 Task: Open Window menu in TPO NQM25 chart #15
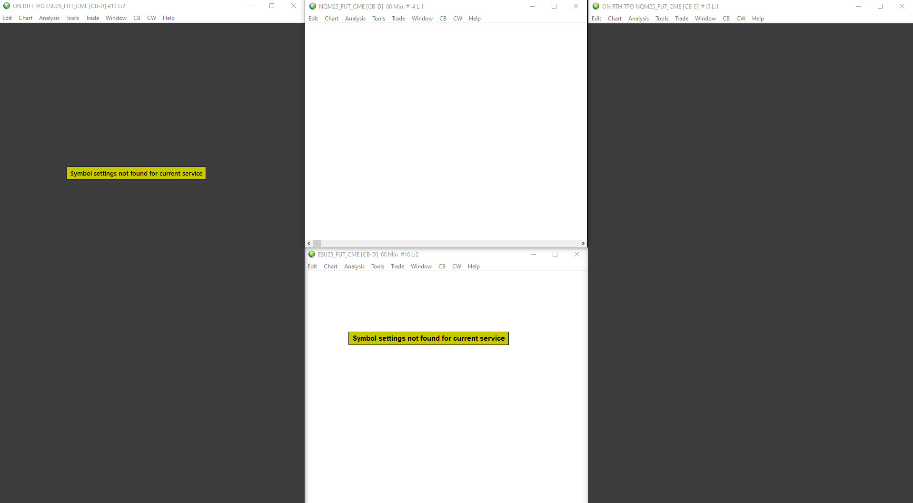[x=705, y=19]
